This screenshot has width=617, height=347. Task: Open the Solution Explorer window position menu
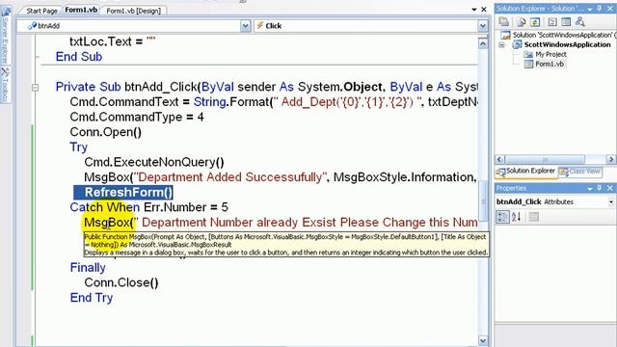pyautogui.click(x=590, y=9)
